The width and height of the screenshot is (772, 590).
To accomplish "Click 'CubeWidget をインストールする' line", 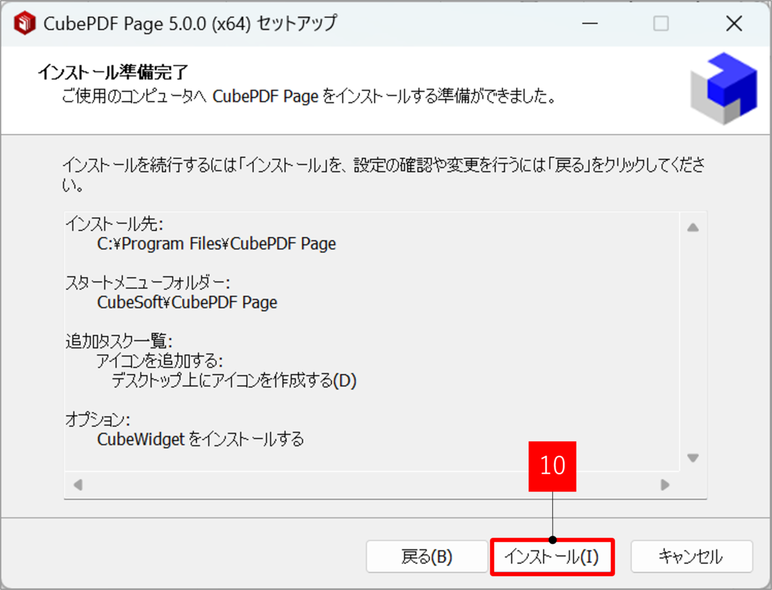I will pyautogui.click(x=200, y=439).
